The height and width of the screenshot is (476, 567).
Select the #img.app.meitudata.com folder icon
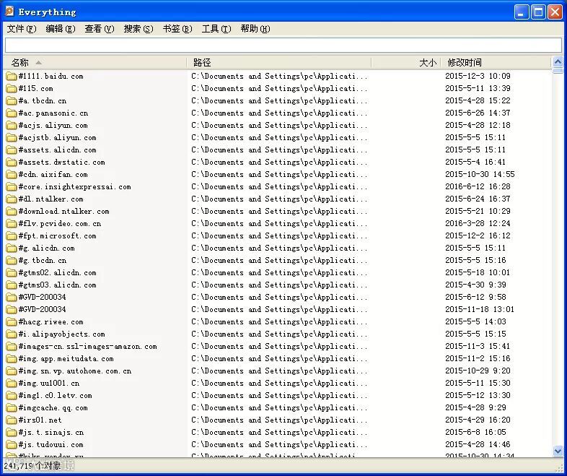12,359
